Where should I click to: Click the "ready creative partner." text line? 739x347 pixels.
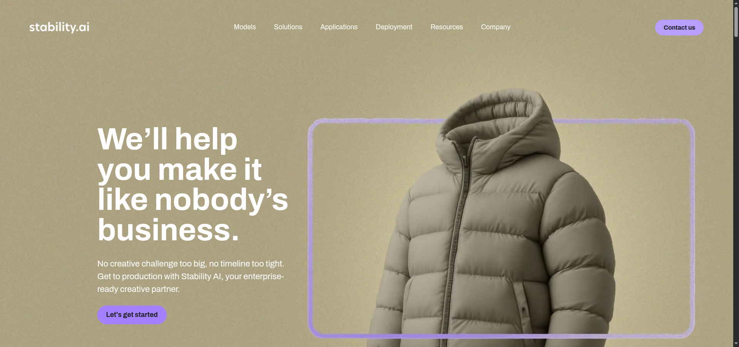click(139, 289)
